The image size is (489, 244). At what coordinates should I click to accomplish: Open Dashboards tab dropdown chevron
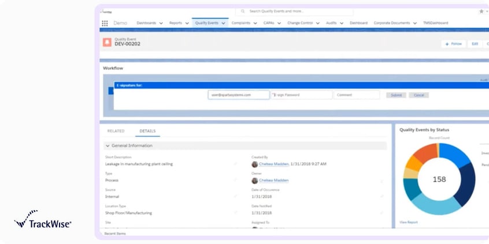coord(161,23)
